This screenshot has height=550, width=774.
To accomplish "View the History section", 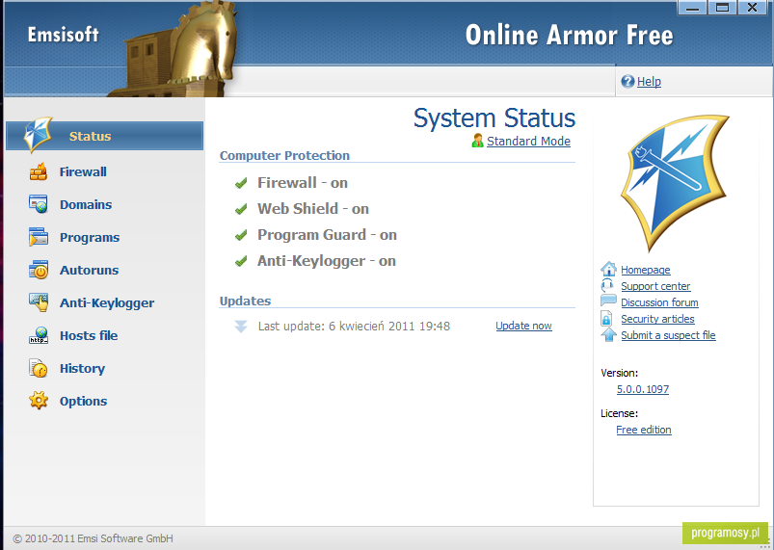I will coord(82,369).
